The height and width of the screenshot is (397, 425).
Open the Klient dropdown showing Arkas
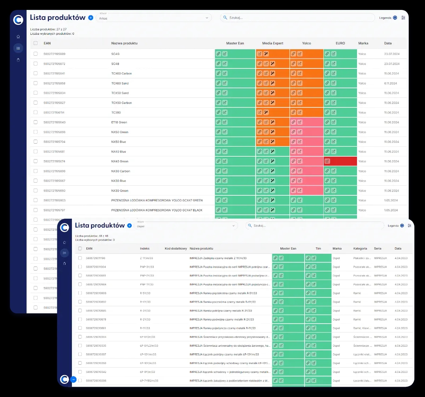coord(154,18)
